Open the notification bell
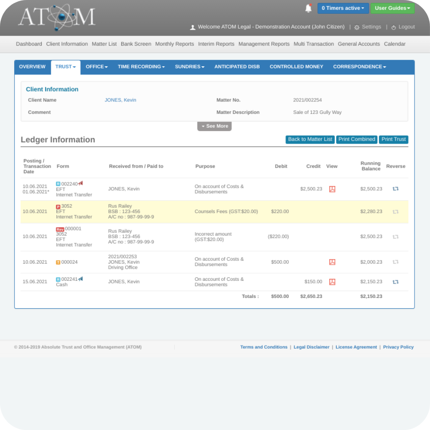 pos(308,8)
